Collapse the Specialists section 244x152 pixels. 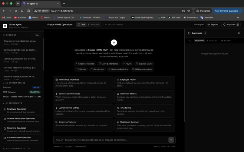coord(4,103)
